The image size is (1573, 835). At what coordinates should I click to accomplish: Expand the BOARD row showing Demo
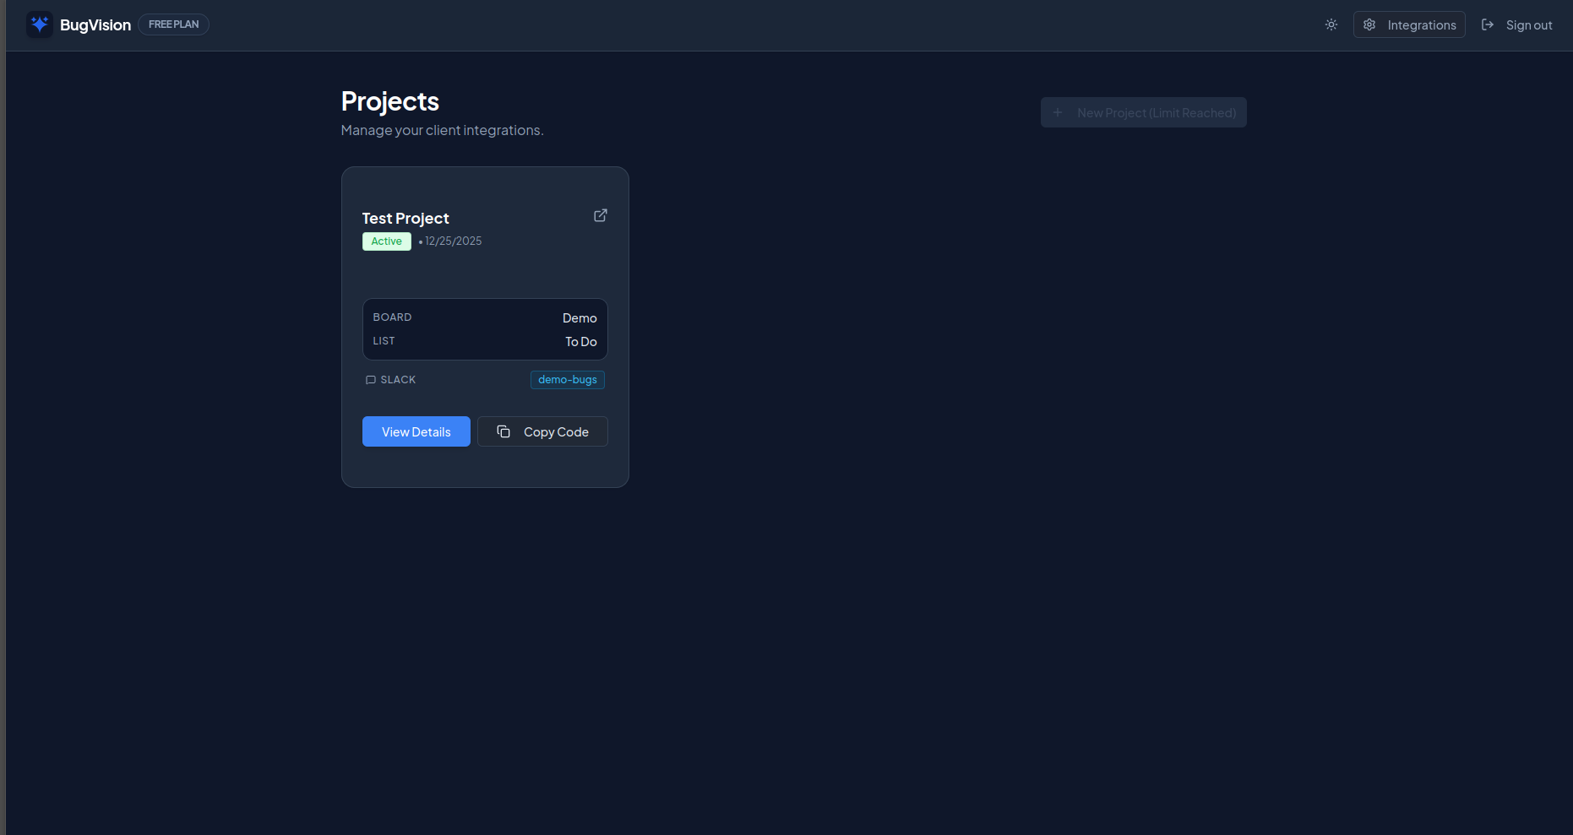point(484,317)
